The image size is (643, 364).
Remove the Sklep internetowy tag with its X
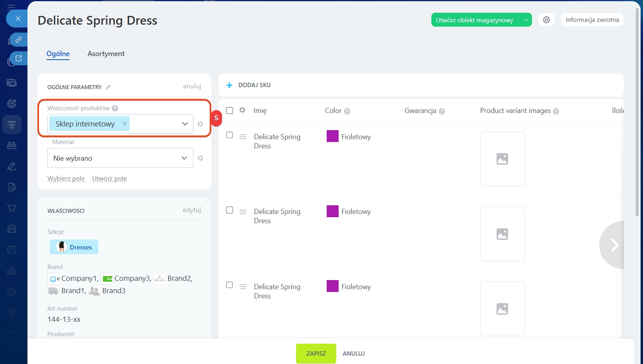coord(125,124)
